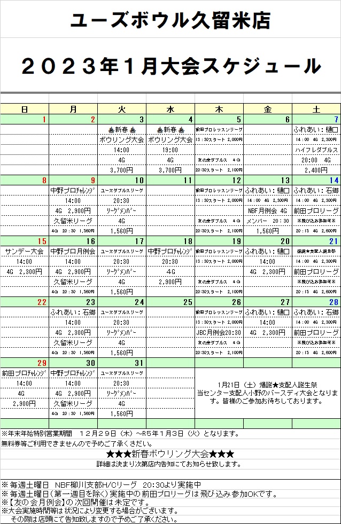This screenshot has height=524, width=341.
Task: Click JBC月例会20:30 on January 26
Action: (x=219, y=333)
